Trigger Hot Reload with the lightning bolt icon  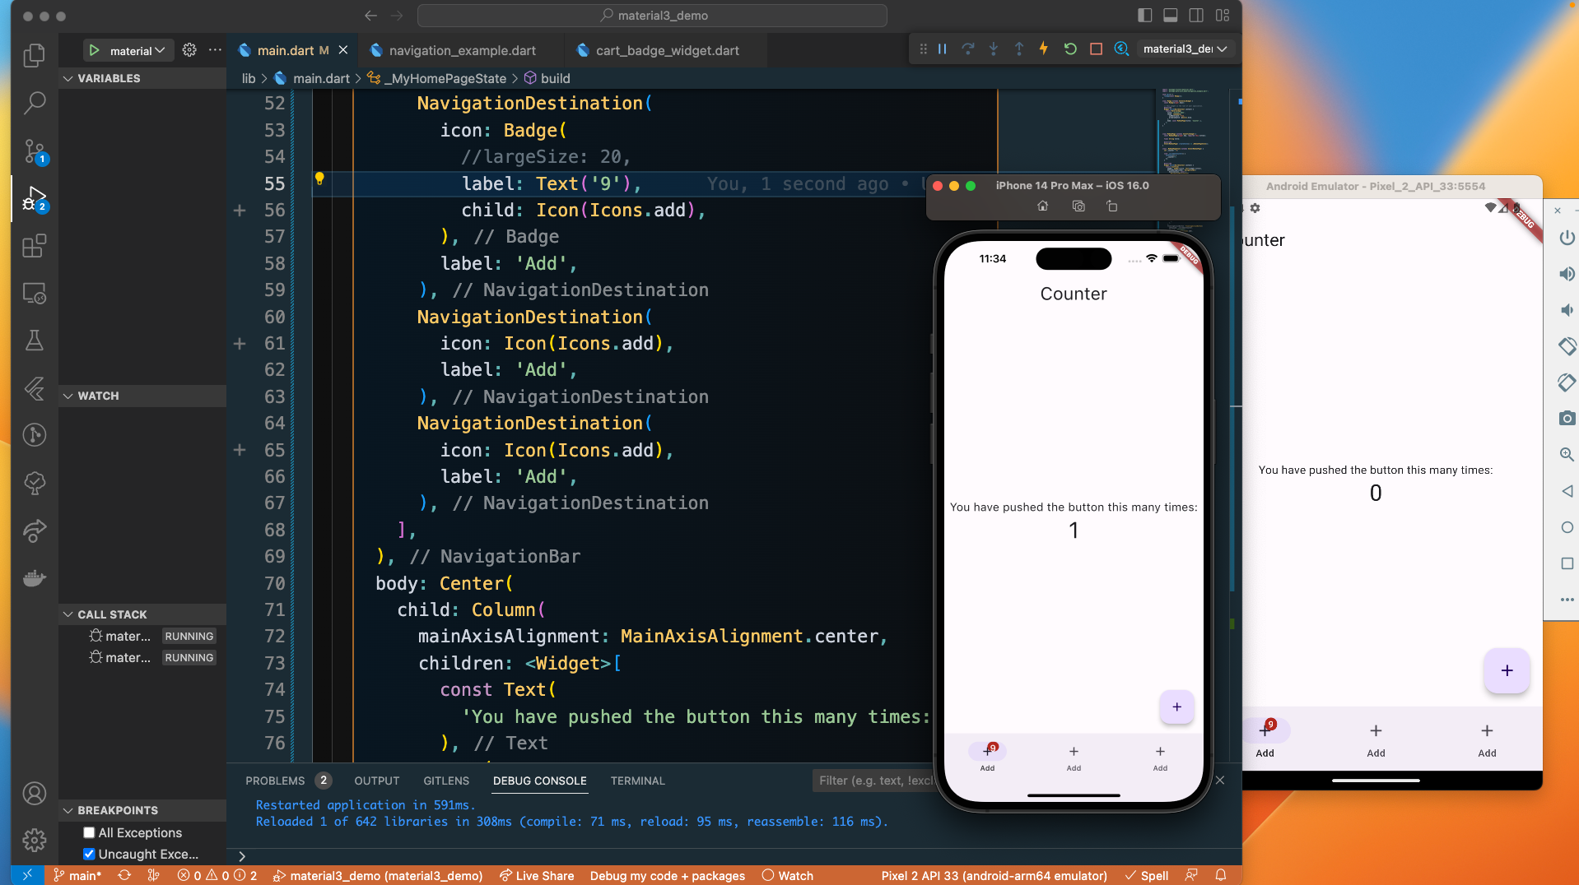(x=1043, y=49)
